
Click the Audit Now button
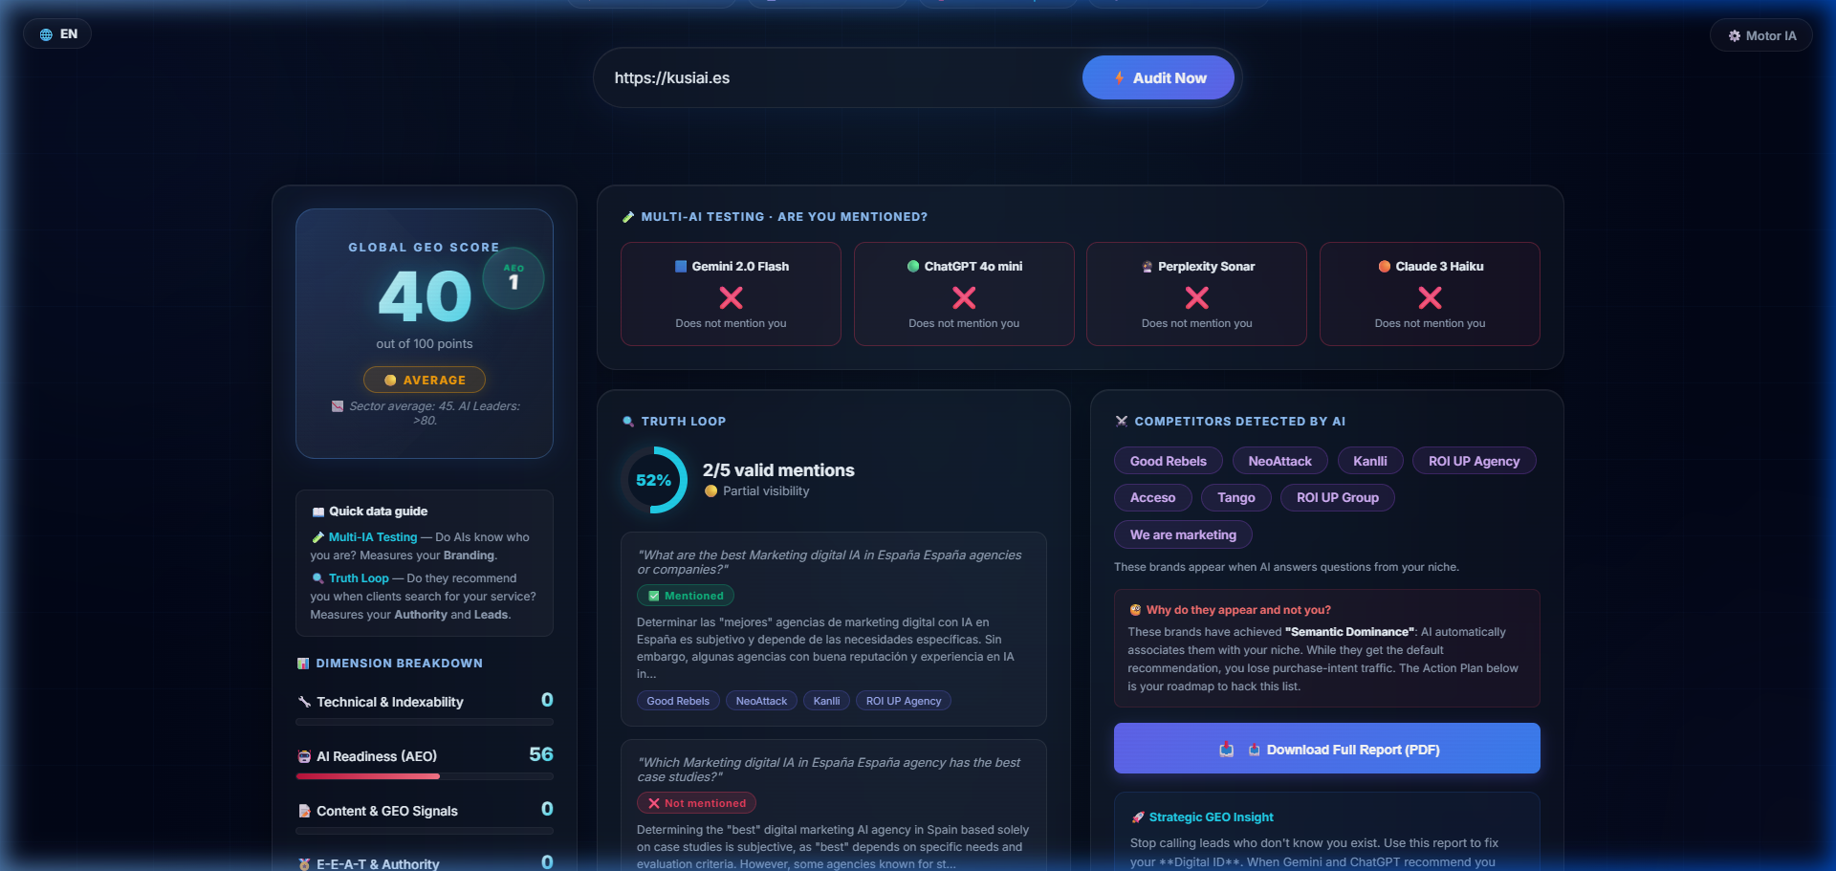(1158, 77)
